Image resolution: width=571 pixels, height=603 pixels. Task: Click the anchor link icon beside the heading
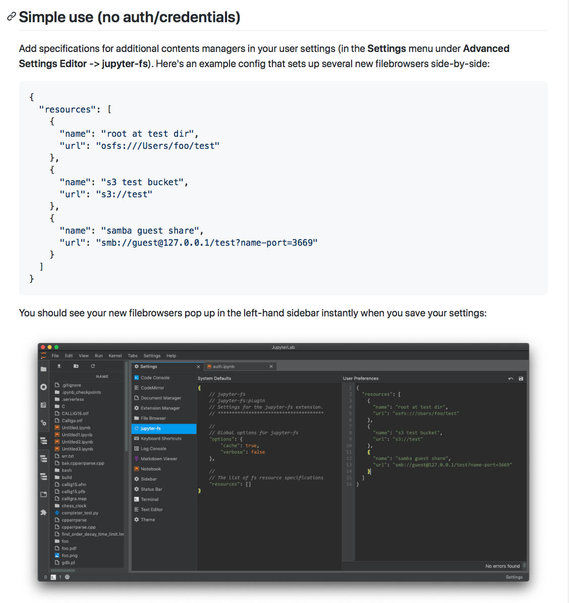click(x=12, y=17)
